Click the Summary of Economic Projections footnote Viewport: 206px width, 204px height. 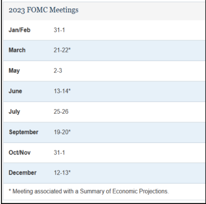coord(89,192)
